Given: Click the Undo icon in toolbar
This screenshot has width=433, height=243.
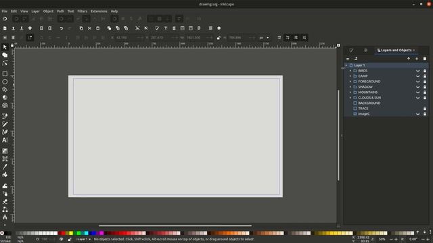Looking at the screenshot, I should click(62, 28).
